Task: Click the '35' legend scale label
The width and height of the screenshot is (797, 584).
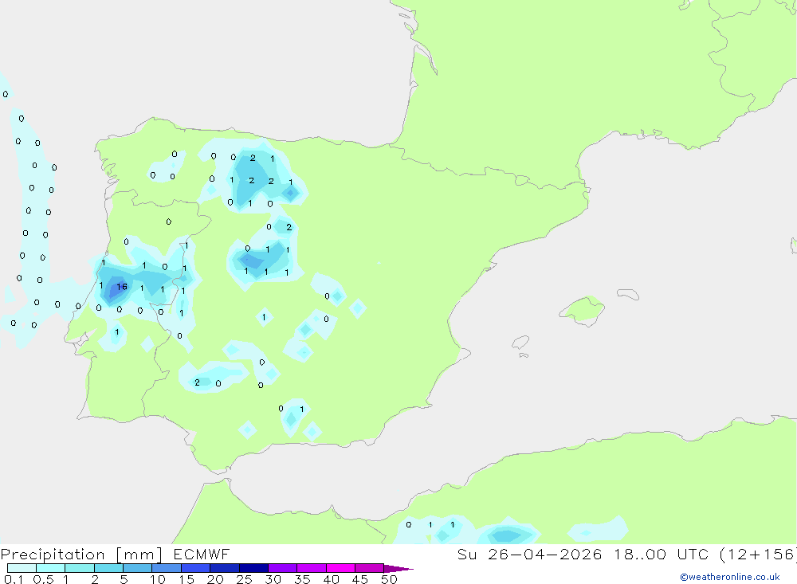Action: pos(302,579)
